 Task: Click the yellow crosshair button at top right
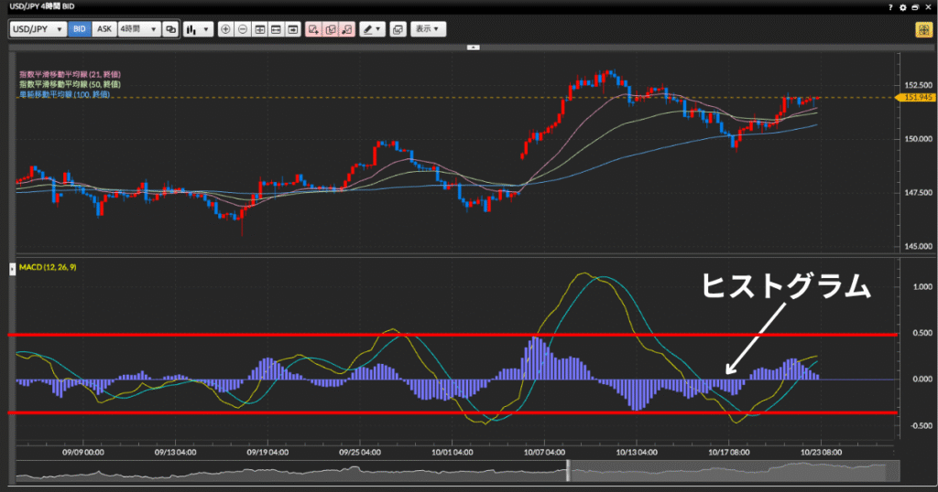[x=922, y=29]
